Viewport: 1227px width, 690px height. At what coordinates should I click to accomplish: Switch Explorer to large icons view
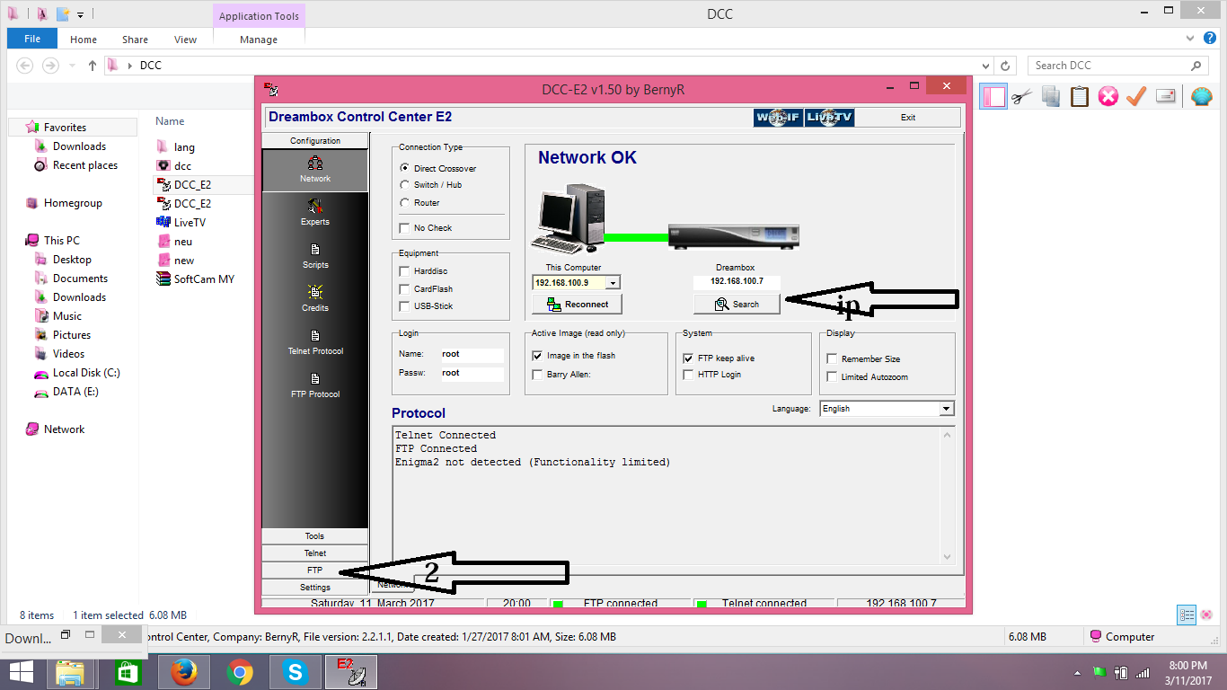pos(1206,615)
